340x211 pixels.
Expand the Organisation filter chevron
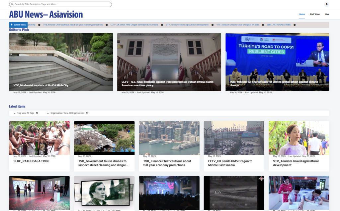point(48,113)
